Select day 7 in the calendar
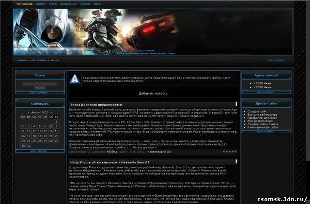Image resolution: width=310 pixels, height=204 pixels. pyautogui.click(x=51, y=126)
